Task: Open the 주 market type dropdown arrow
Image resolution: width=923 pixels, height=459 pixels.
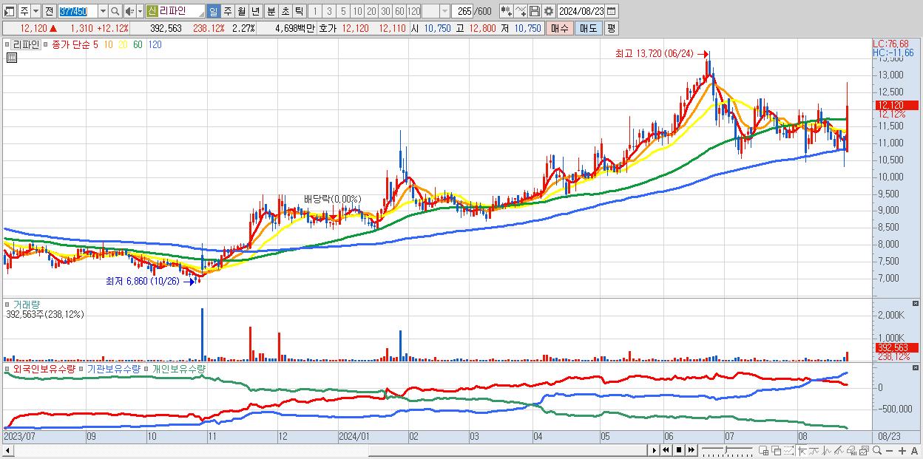Action: [x=35, y=11]
